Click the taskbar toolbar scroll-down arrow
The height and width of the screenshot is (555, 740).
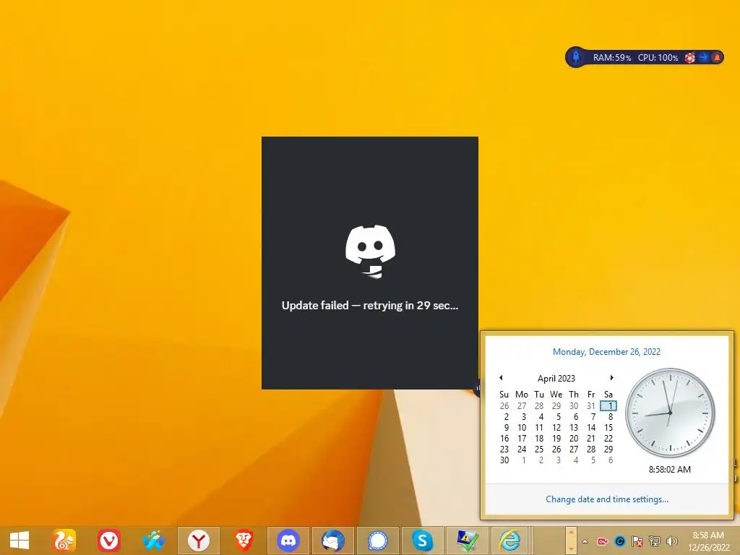tap(571, 548)
